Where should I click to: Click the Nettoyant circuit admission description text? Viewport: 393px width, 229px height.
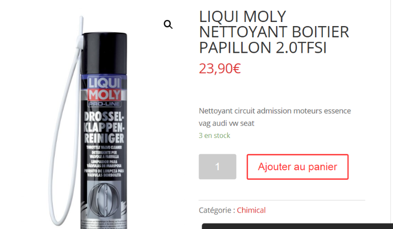click(x=275, y=117)
